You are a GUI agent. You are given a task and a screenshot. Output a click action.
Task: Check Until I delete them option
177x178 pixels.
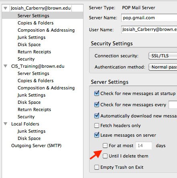click(105, 156)
